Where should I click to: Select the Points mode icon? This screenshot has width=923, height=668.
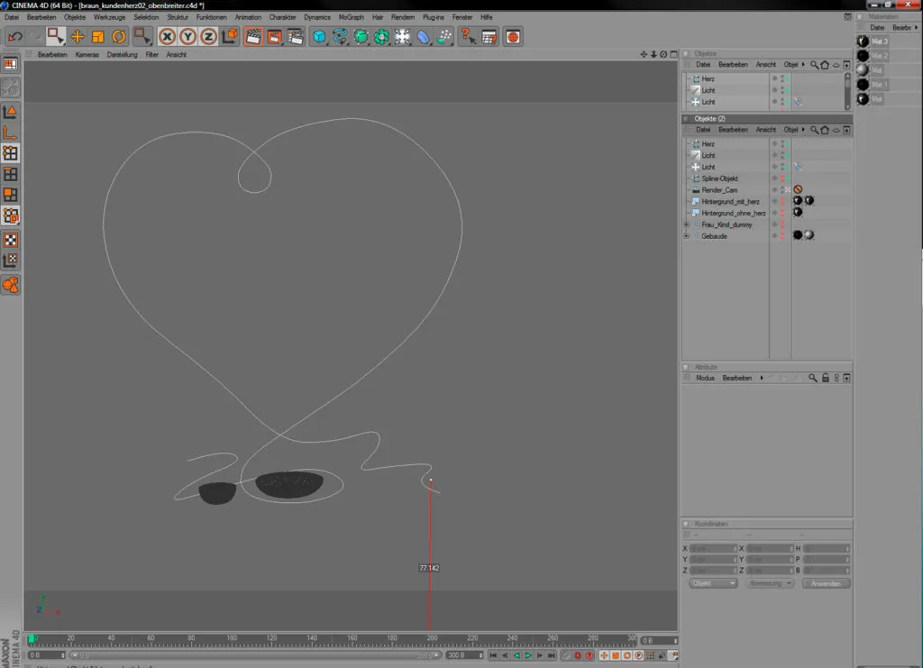tap(11, 153)
